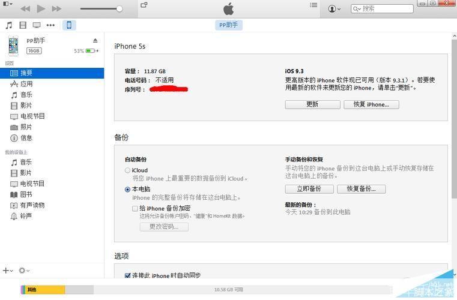
Task: Enable 给 iPhone 备份加密 checkbox
Action: [x=135, y=209]
